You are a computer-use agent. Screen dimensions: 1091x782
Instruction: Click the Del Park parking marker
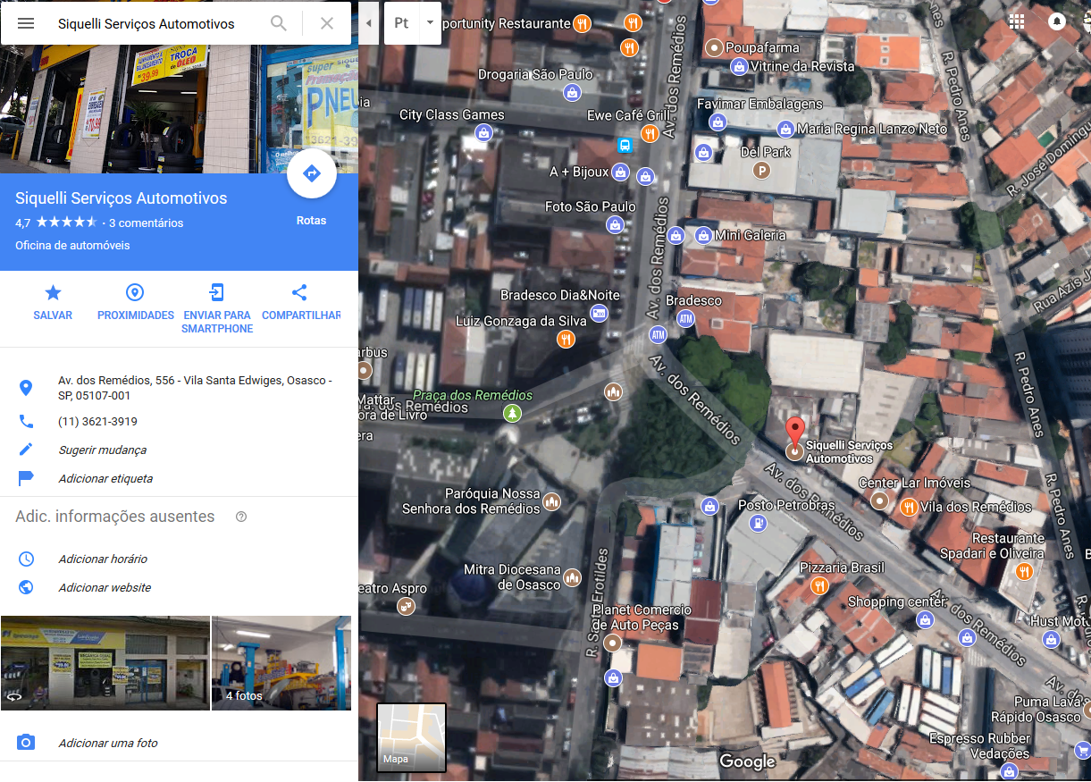pyautogui.click(x=761, y=170)
